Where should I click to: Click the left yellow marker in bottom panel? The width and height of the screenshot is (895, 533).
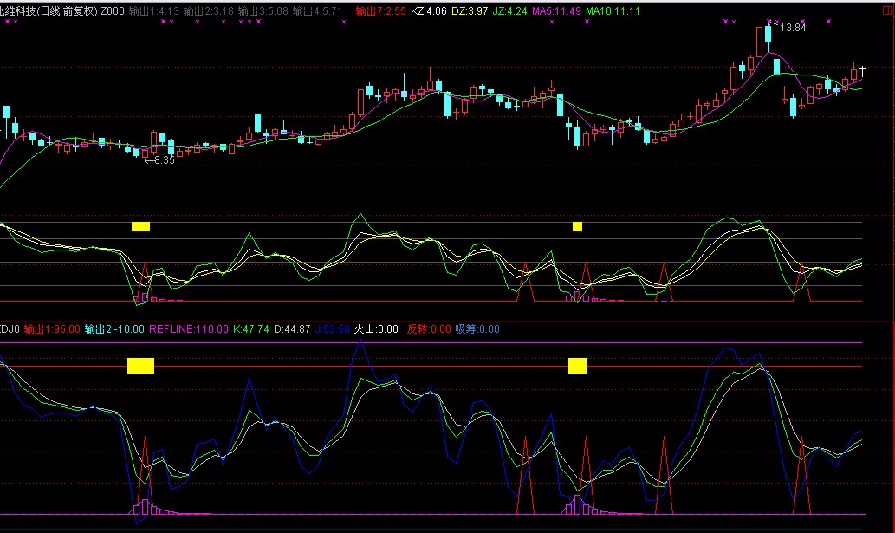click(140, 365)
